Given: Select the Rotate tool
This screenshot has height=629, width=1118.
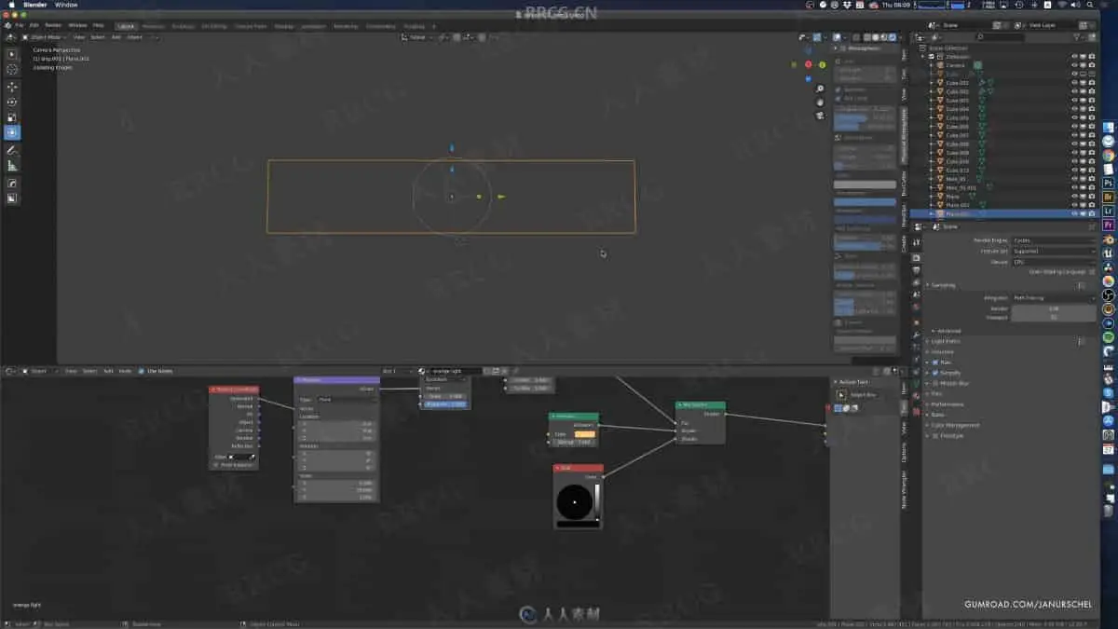Looking at the screenshot, I should coord(12,103).
